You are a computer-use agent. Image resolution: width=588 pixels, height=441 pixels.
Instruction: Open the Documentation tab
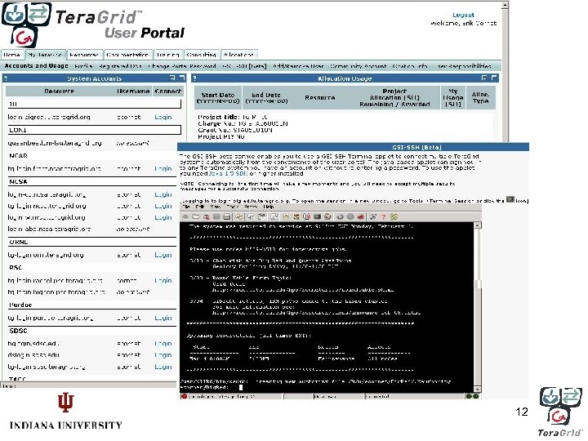[x=127, y=55]
